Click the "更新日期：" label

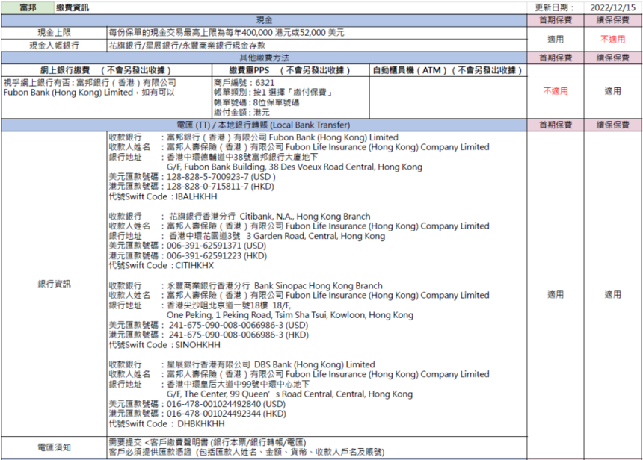click(x=555, y=7)
